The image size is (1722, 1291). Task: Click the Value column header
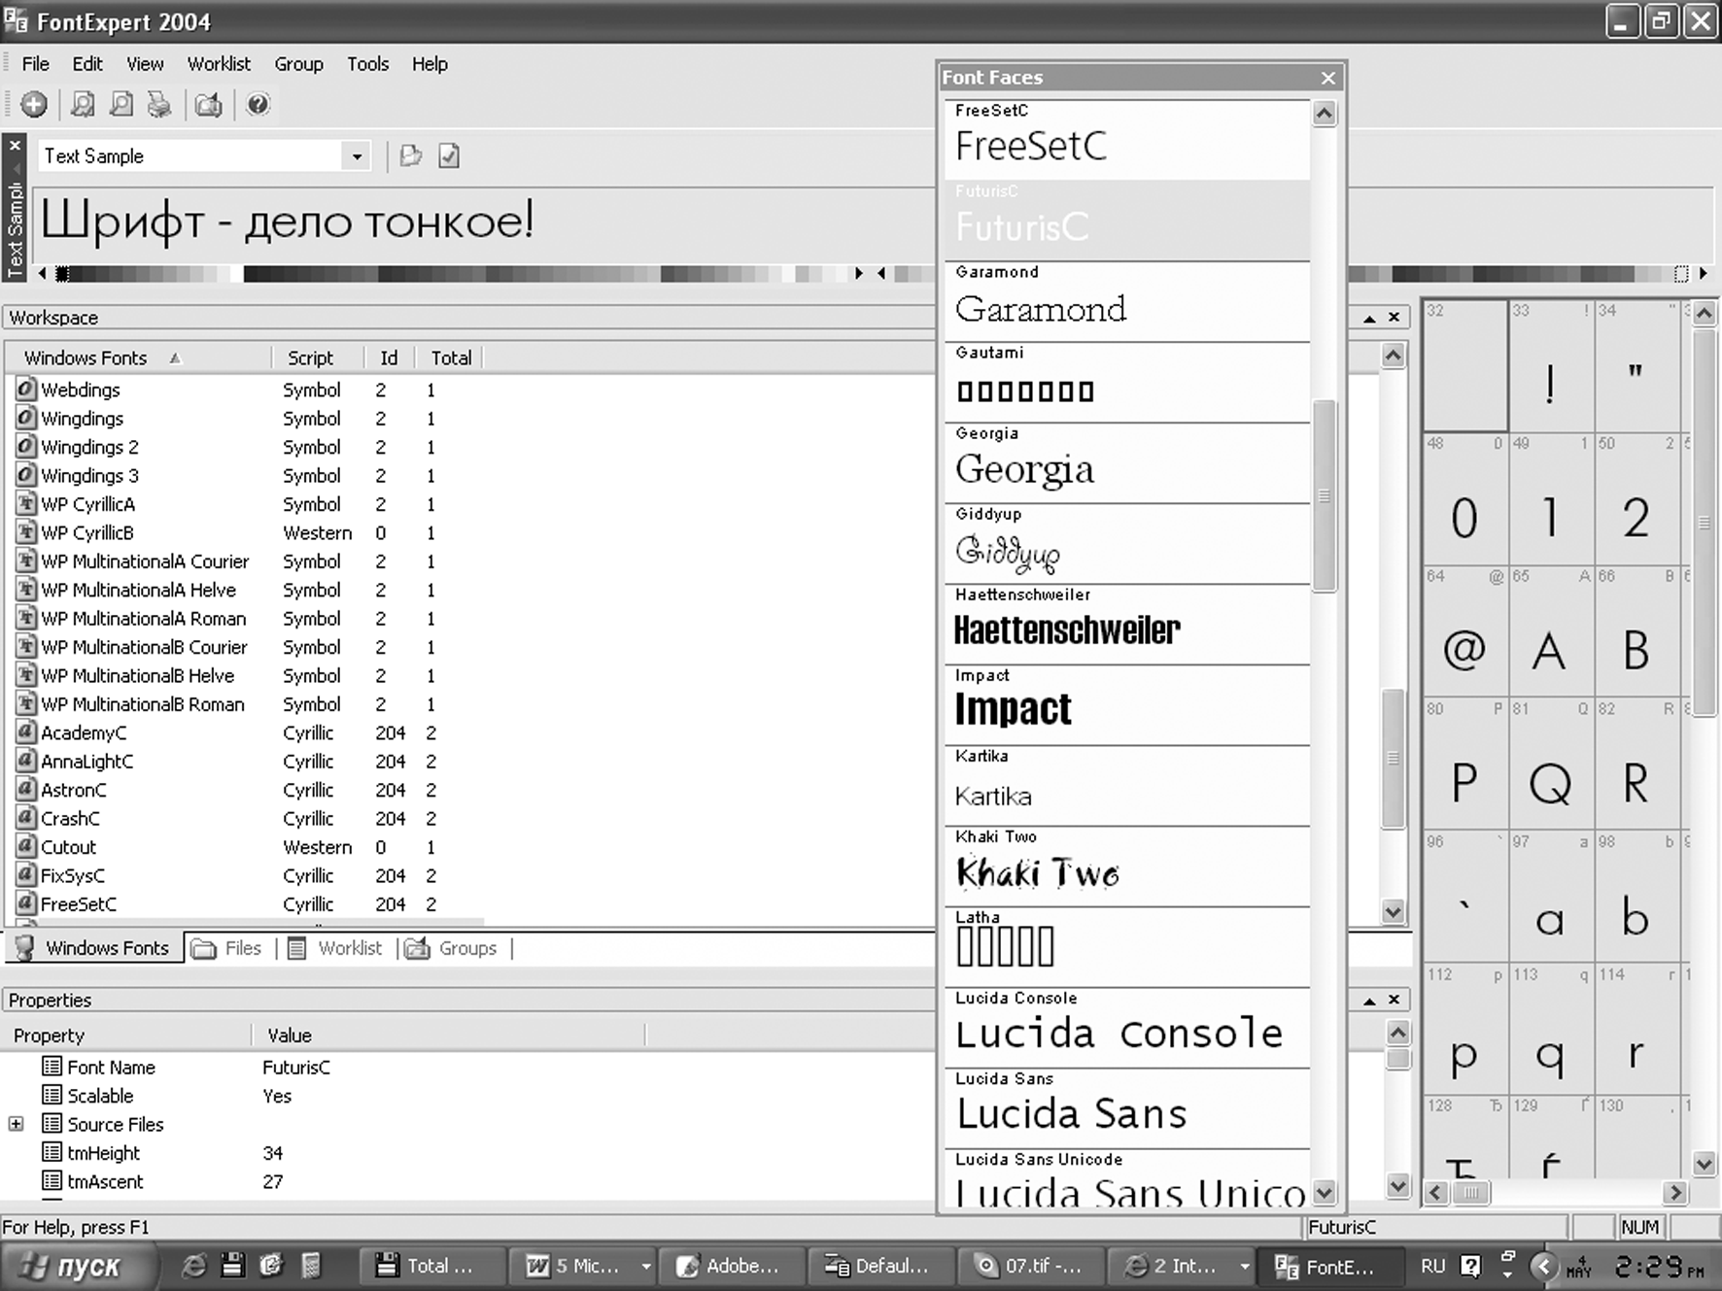(x=447, y=1036)
